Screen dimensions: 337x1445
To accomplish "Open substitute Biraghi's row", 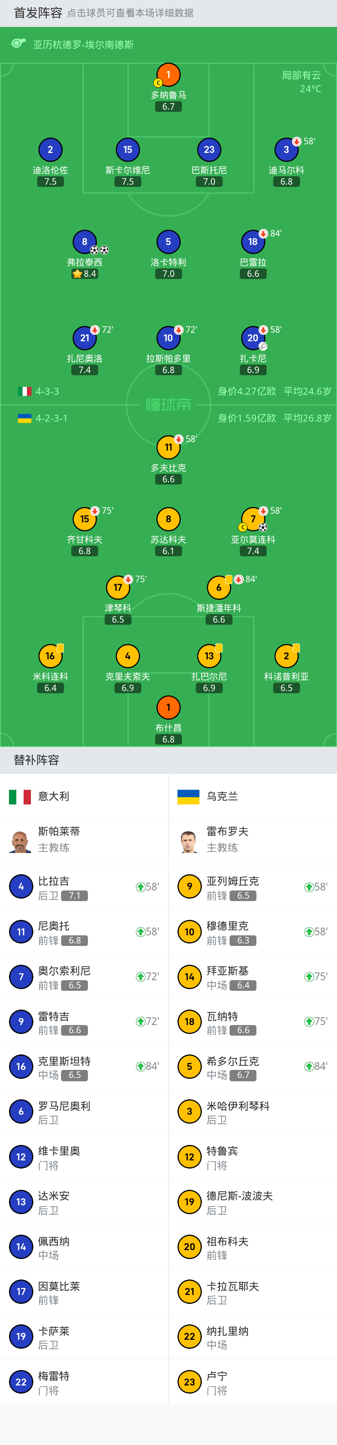I will [x=84, y=887].
